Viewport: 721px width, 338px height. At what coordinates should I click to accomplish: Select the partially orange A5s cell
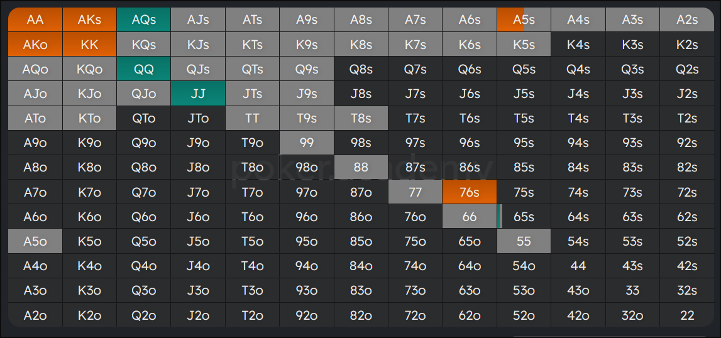pyautogui.click(x=524, y=19)
